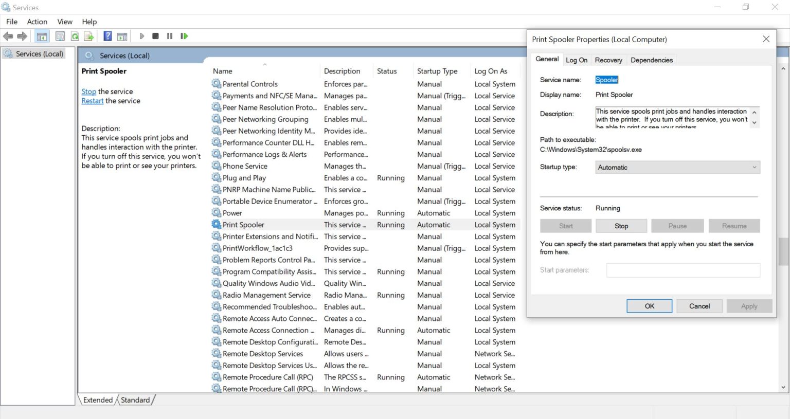Click the Stop button in Properties dialog

click(x=621, y=226)
